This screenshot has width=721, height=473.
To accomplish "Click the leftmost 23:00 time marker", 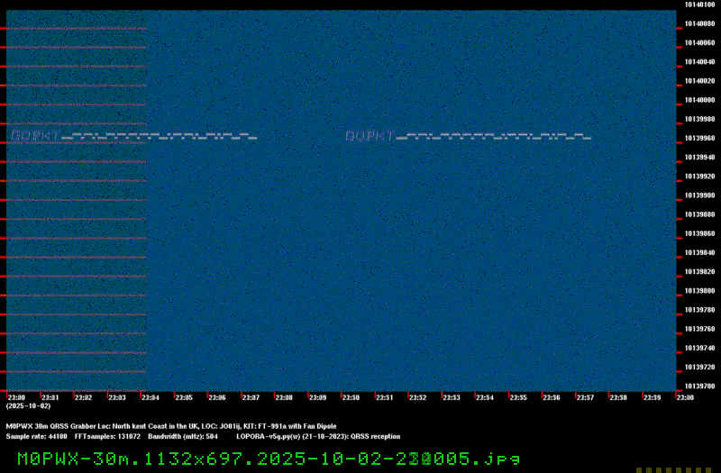I will point(16,397).
